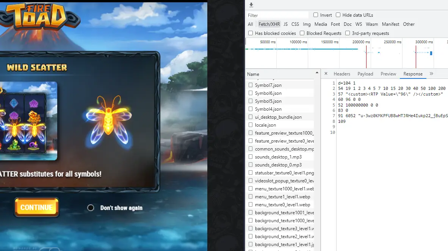Select the menu_texture1_level1.webp request
Screen dimensions: 448x251
click(282, 197)
